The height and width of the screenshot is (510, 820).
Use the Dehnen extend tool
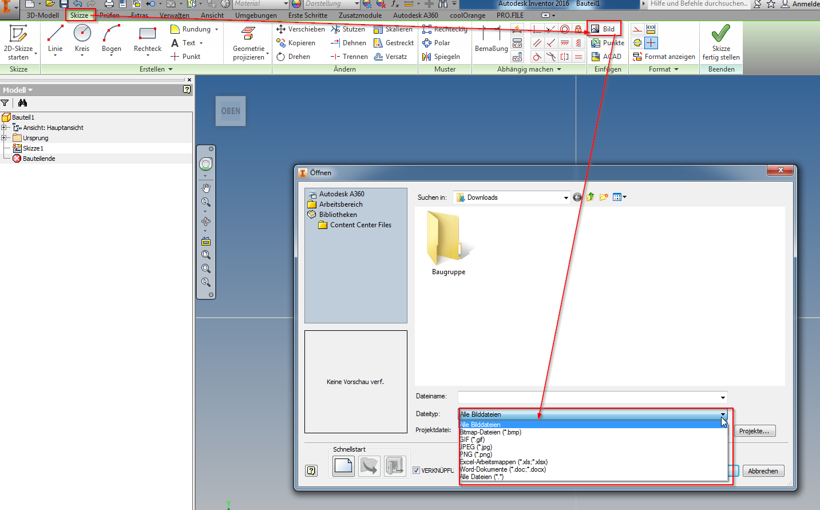348,43
